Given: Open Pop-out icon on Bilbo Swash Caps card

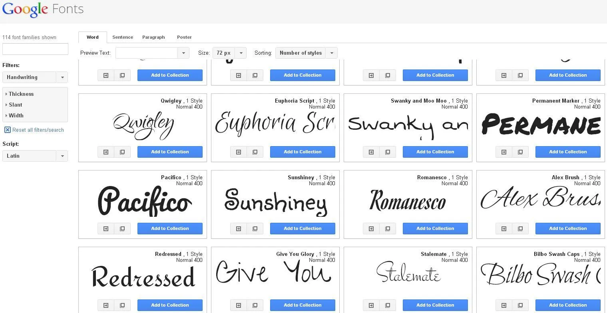Looking at the screenshot, I should coord(520,305).
